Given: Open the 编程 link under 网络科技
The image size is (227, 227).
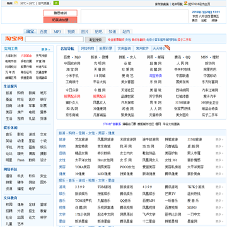Looking at the screenshot, I should [20, 189].
